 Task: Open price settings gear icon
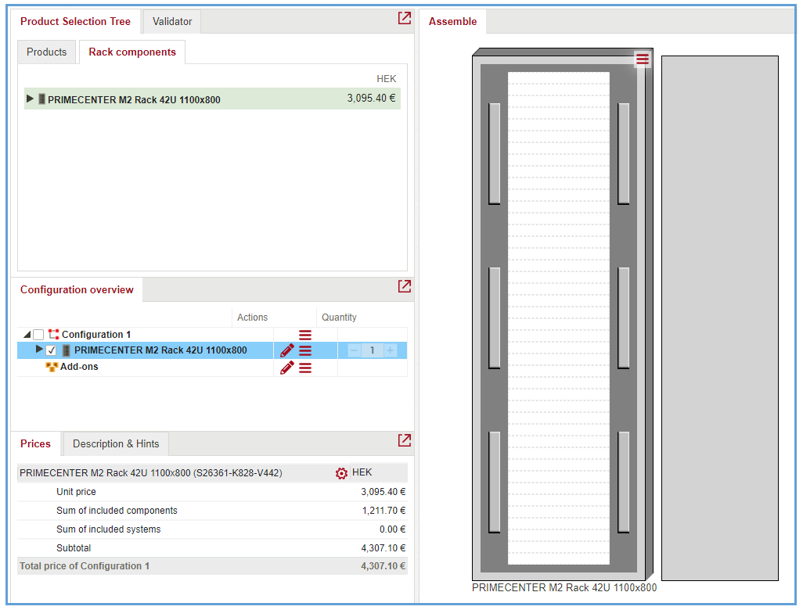(x=341, y=473)
